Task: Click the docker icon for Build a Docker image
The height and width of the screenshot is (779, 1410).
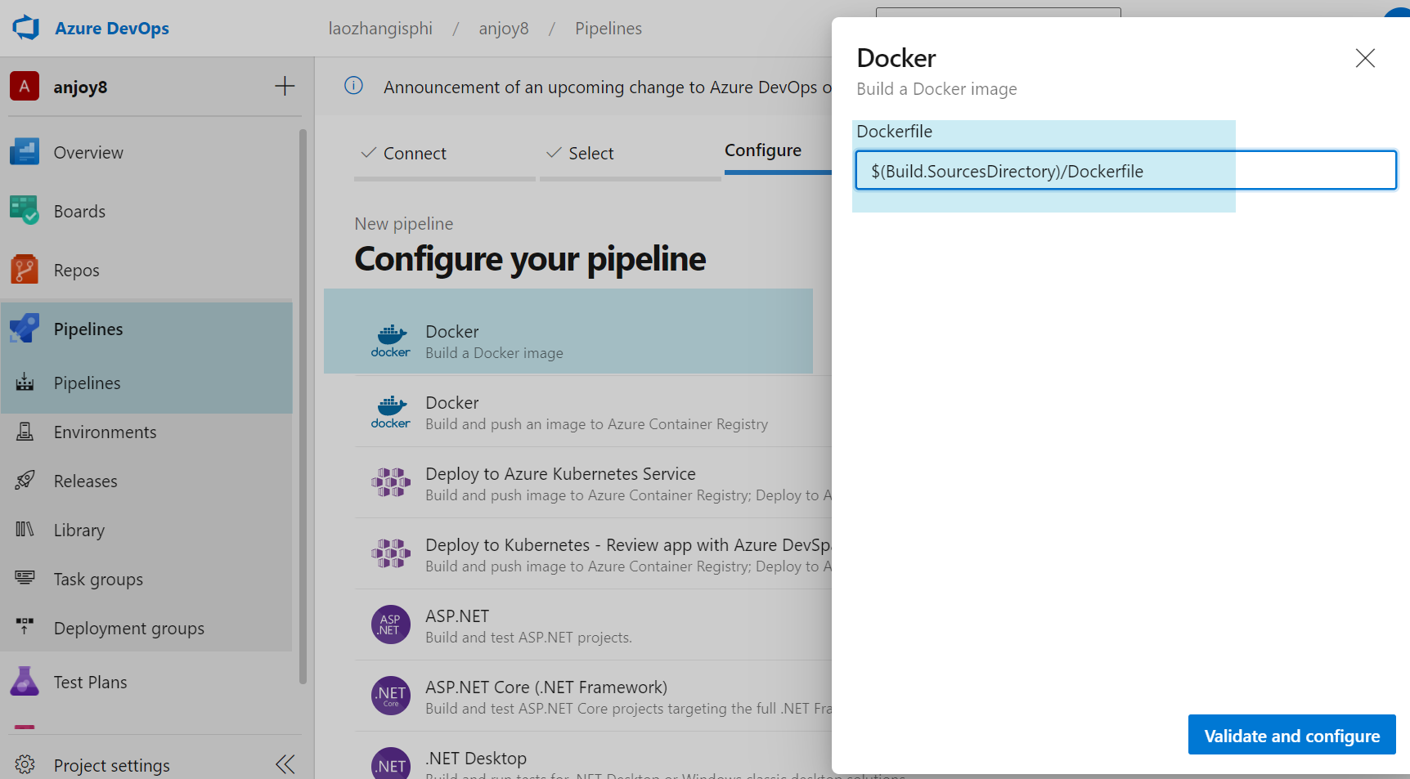Action: tap(391, 341)
